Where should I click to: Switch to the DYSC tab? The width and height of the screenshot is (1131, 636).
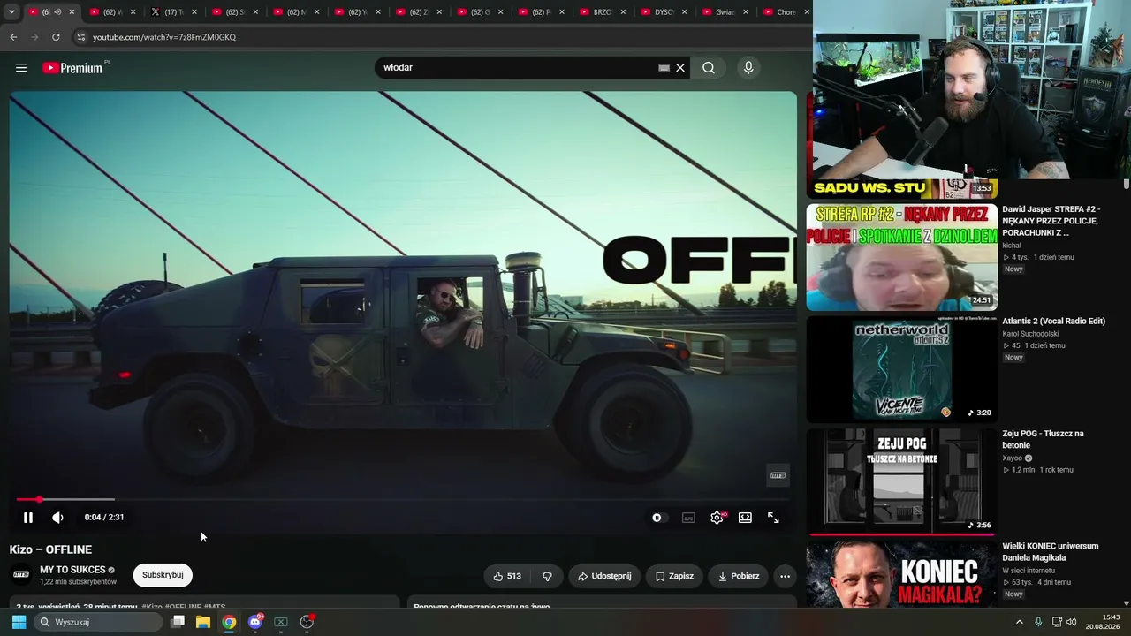click(664, 12)
